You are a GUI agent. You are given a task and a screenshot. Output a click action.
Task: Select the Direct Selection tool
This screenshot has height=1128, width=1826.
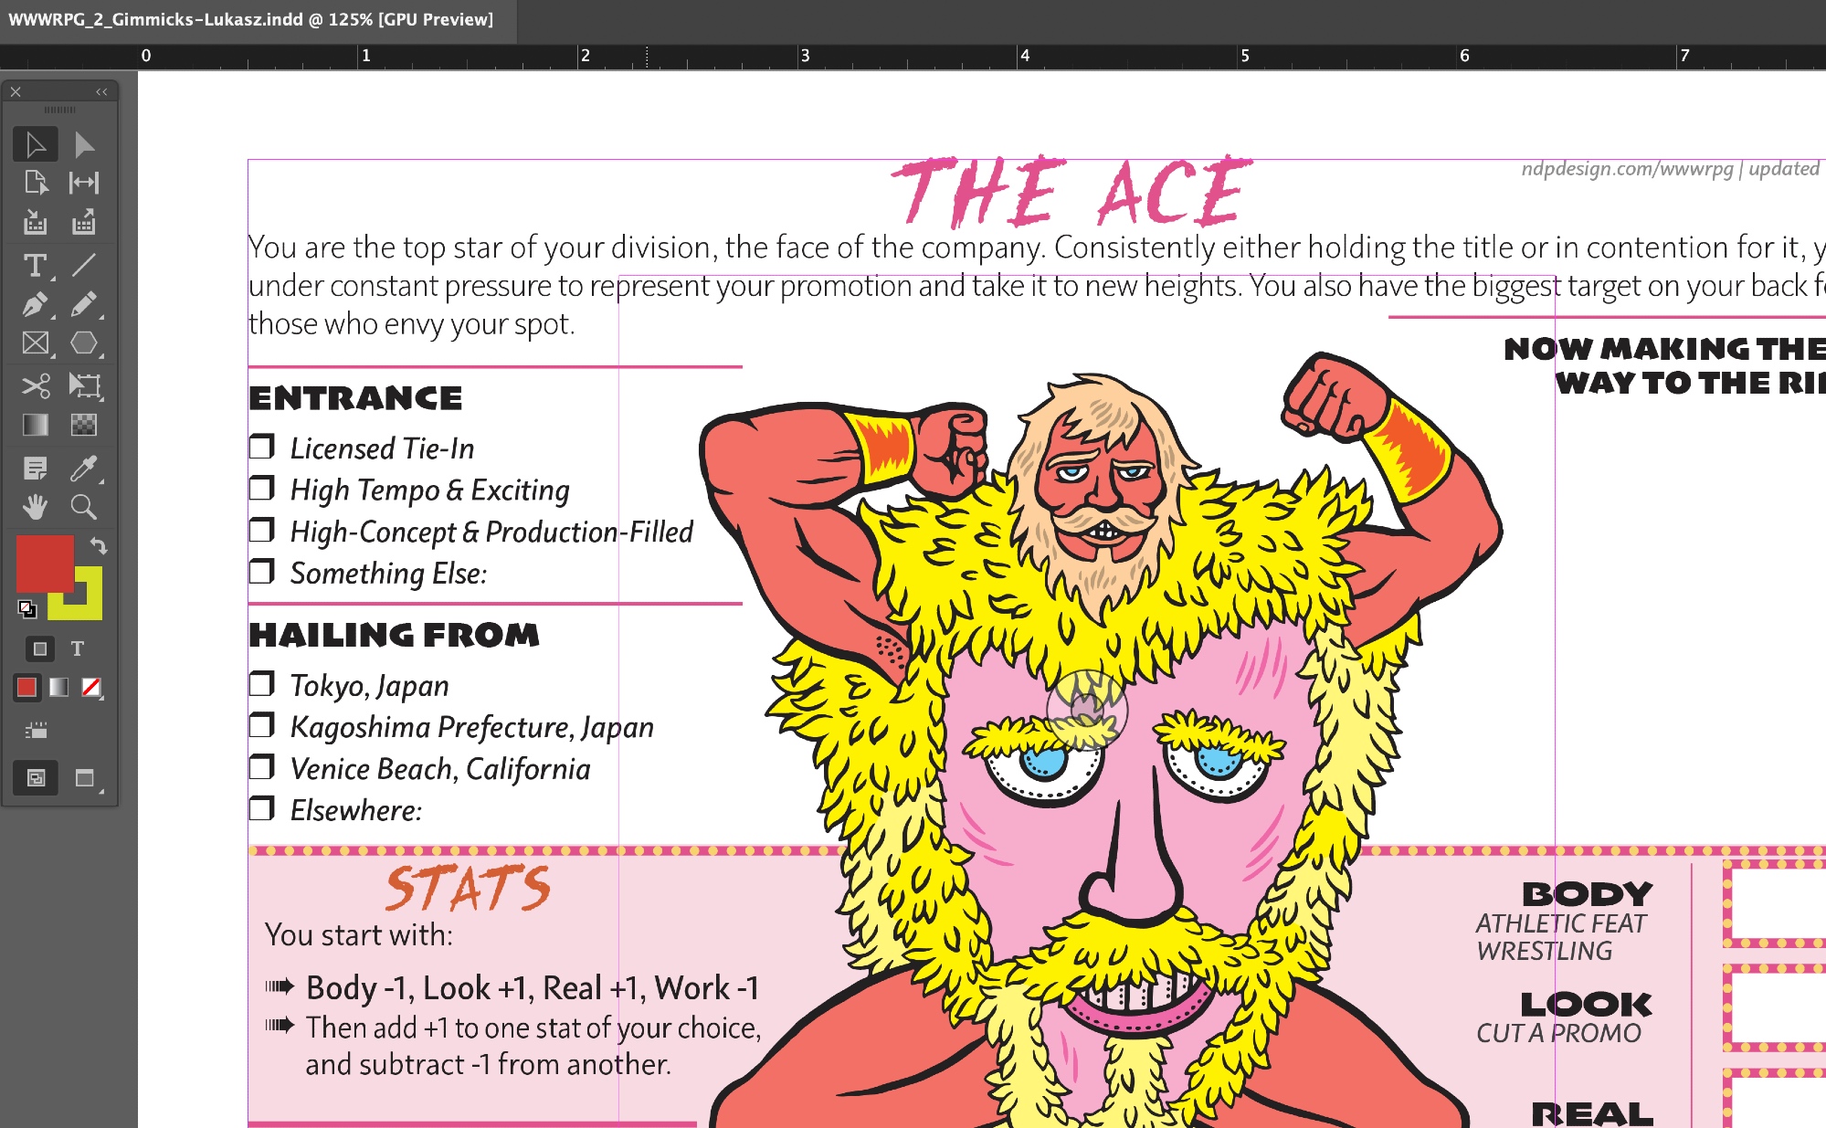click(84, 144)
